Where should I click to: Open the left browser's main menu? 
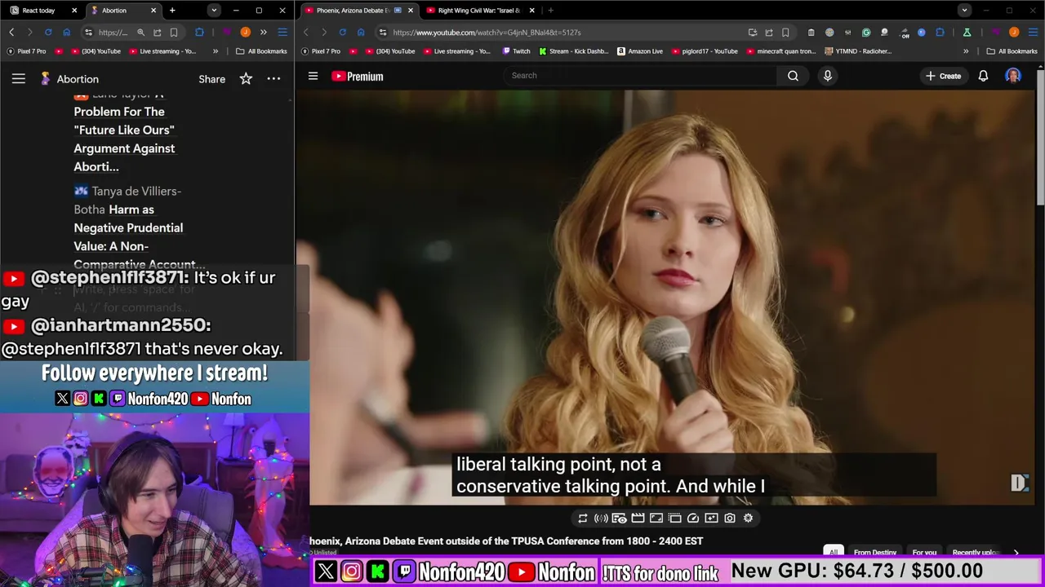[x=282, y=32]
